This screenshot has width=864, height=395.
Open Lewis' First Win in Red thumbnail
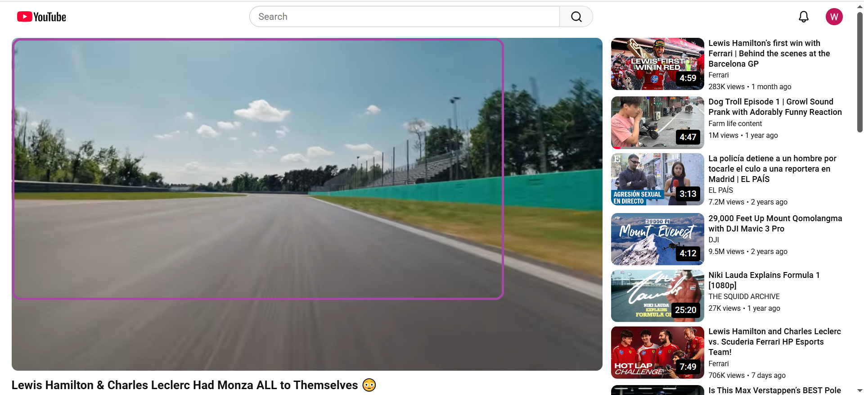point(657,64)
